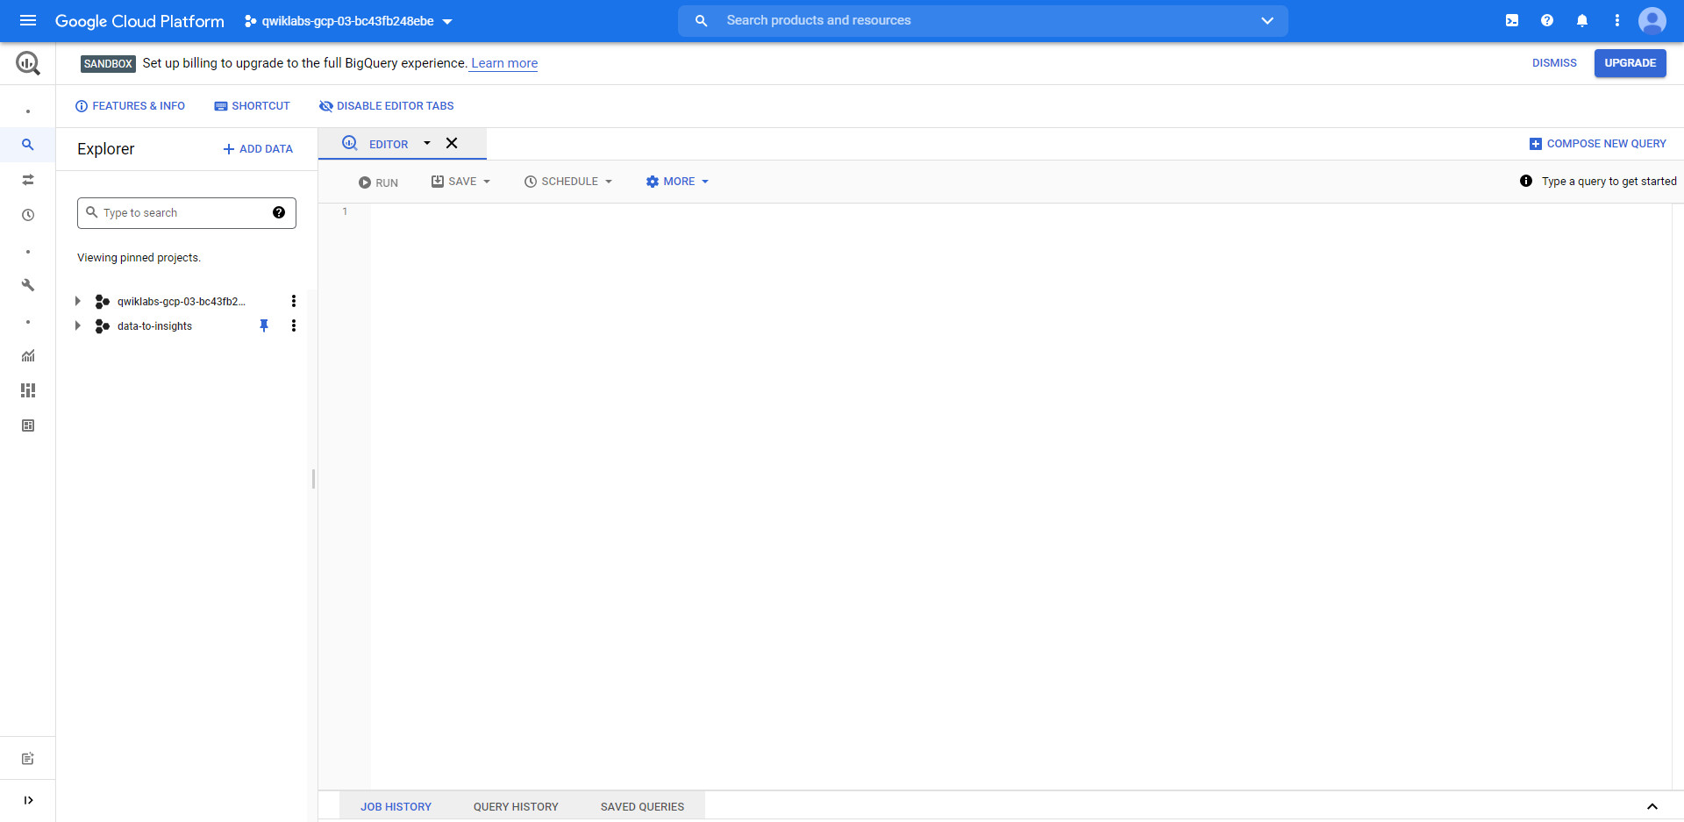Image resolution: width=1684 pixels, height=822 pixels.
Task: Open the Learn more billing link
Action: (503, 62)
